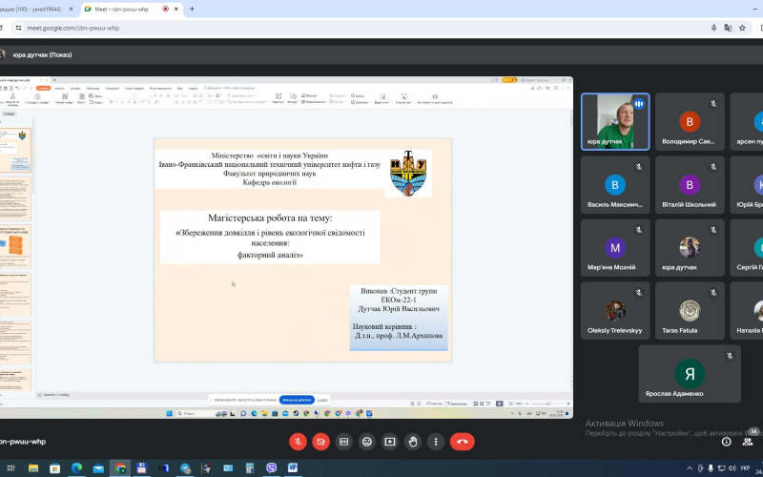Open Telegram from the taskbar
Screen dimensions: 763x477
(185, 468)
